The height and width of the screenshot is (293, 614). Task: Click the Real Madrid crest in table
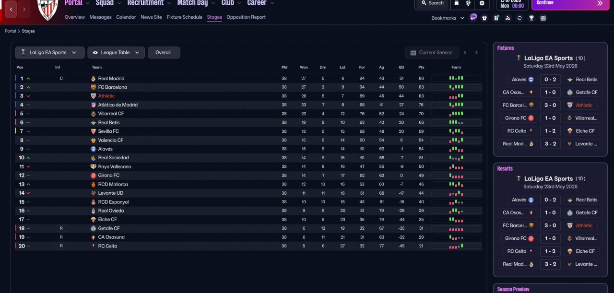(x=94, y=79)
